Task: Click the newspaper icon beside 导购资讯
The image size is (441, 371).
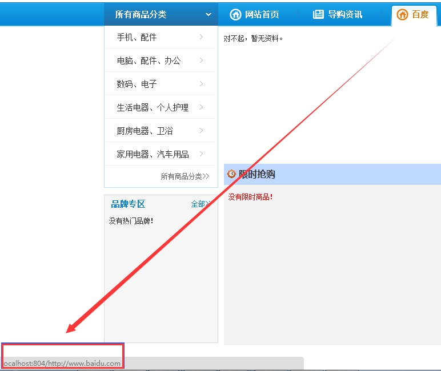Action: click(318, 14)
